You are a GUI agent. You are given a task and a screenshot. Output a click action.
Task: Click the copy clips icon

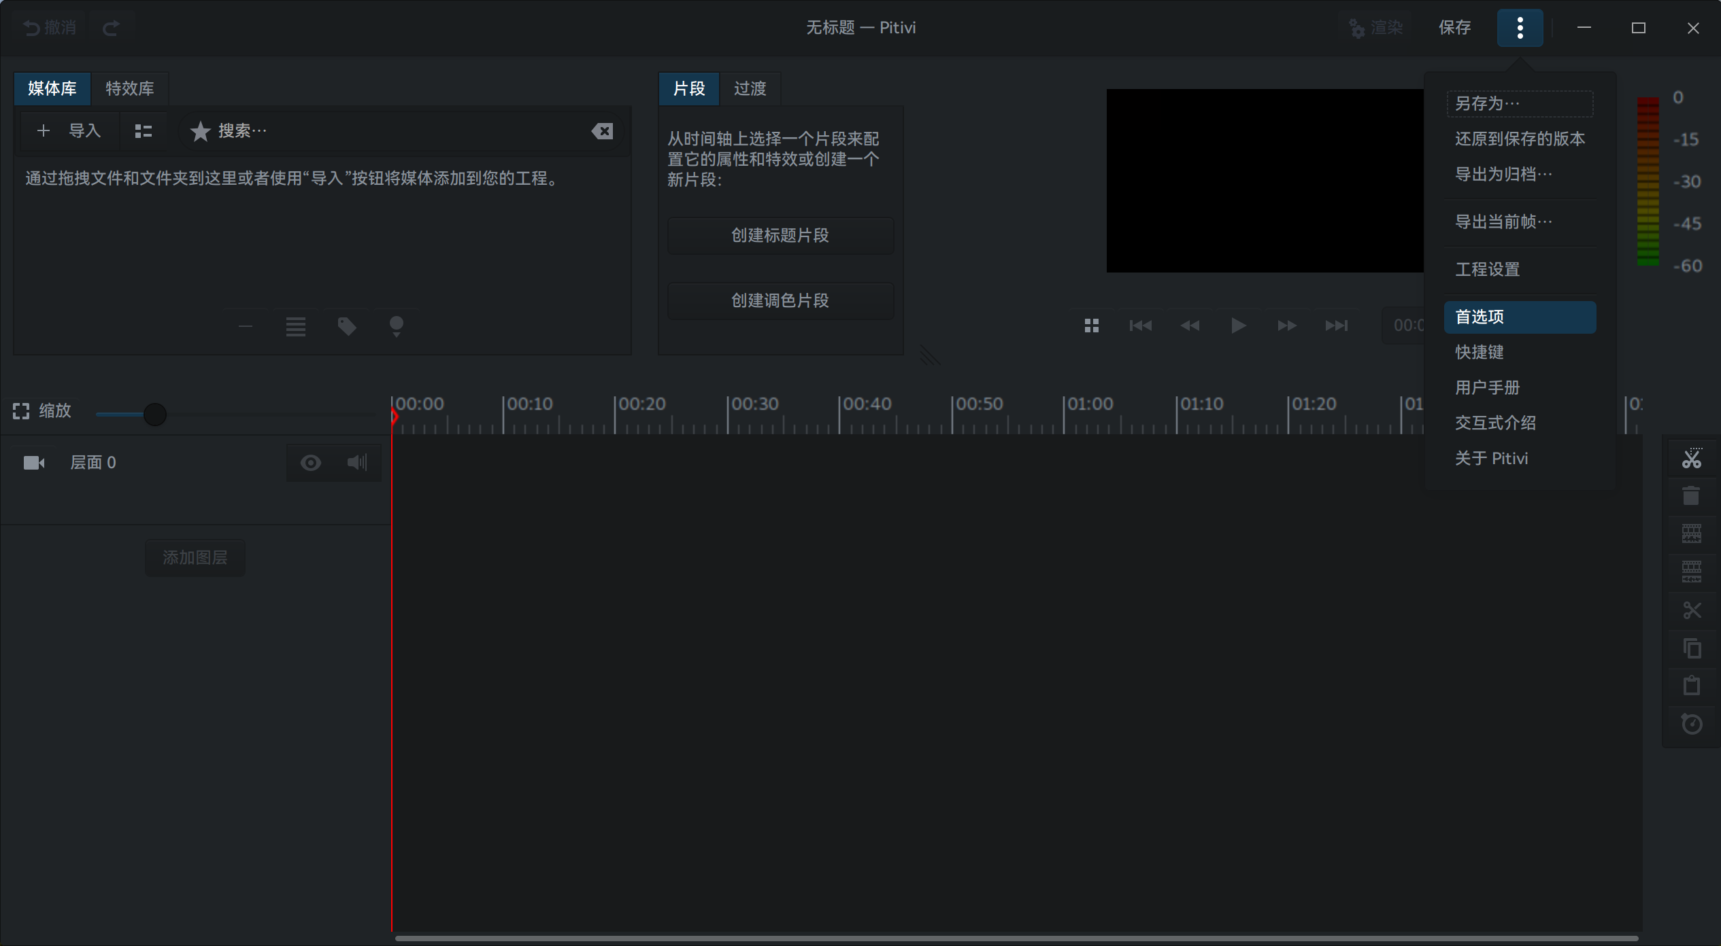pos(1692,648)
